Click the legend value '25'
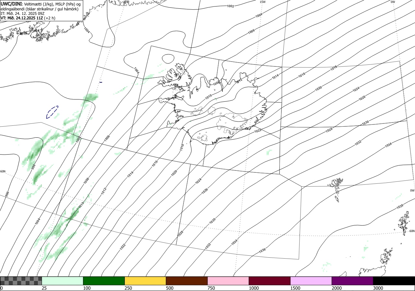The image size is (415, 291). (x=44, y=288)
